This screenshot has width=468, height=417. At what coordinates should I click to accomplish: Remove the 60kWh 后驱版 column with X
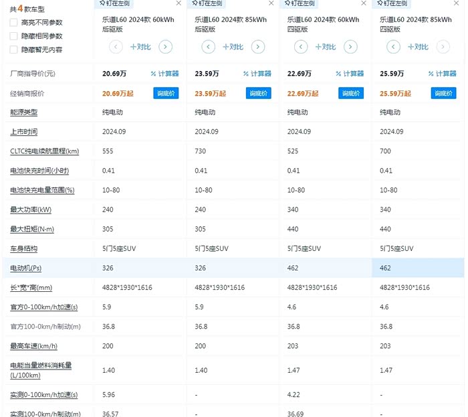tap(179, 3)
